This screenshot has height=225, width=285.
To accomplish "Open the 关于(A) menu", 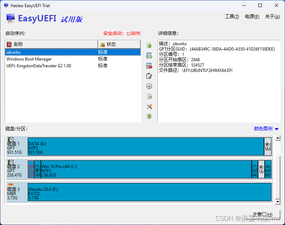I will [272, 17].
